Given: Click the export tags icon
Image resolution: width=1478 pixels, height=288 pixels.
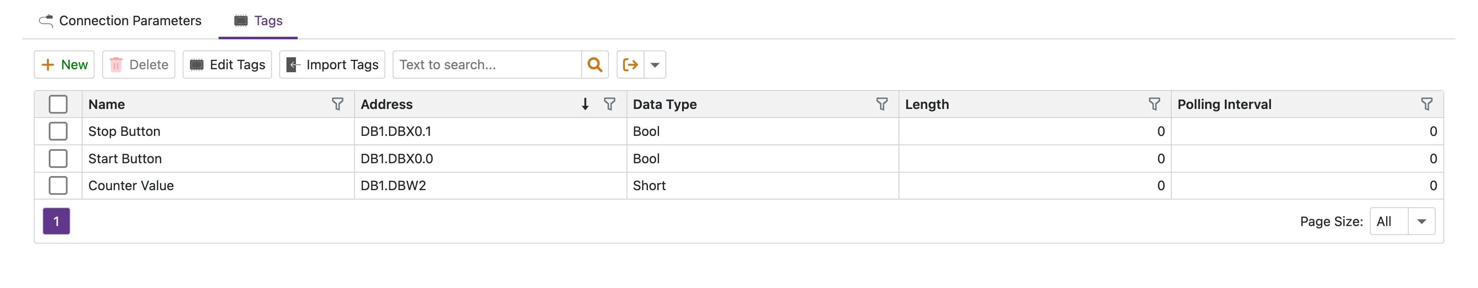Looking at the screenshot, I should [631, 64].
